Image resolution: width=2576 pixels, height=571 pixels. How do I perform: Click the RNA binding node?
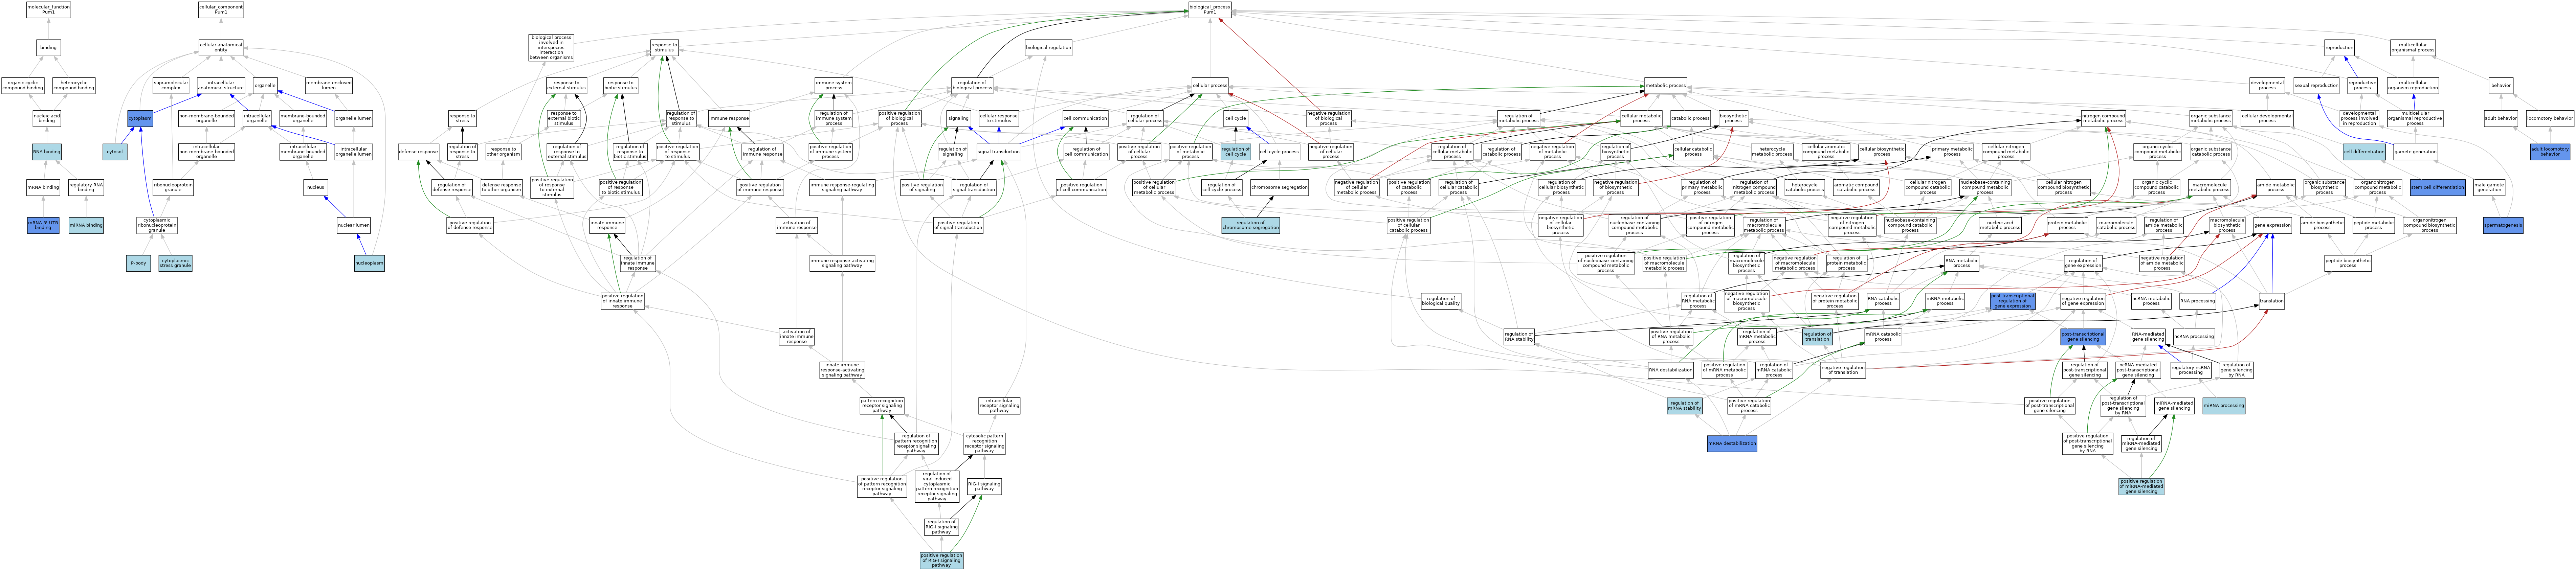[47, 152]
